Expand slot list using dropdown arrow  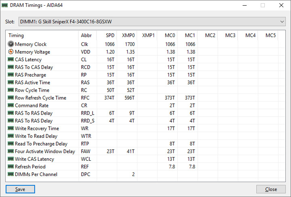pos(282,21)
